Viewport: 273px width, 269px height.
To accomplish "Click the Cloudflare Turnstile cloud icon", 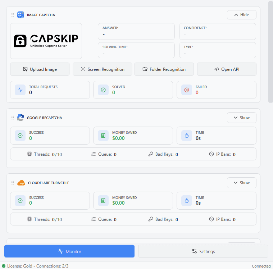I will click(x=21, y=183).
